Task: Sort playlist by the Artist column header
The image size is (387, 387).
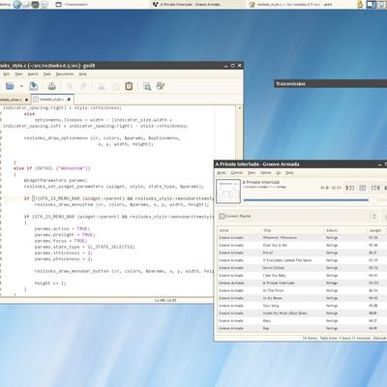Action: coord(239,230)
